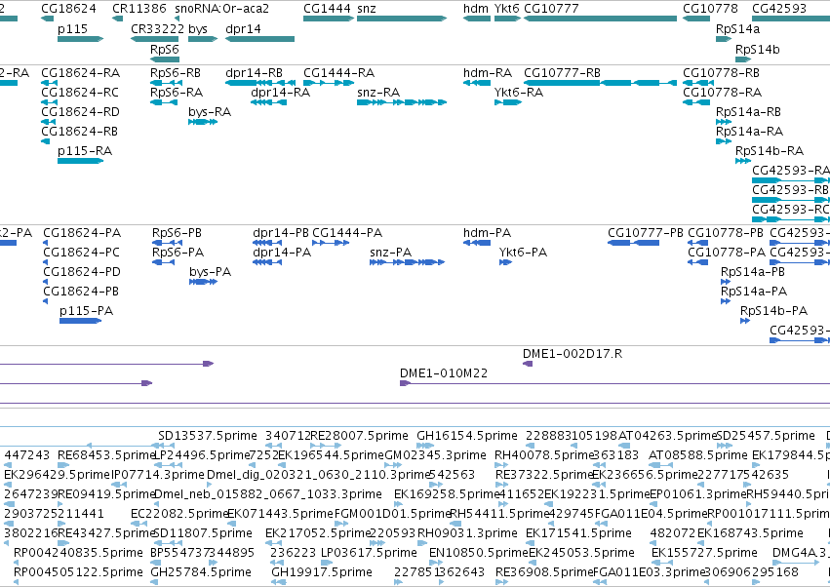The width and height of the screenshot is (830, 587).
Task: Open the dpr14-RA transcript
Action: pos(269,102)
